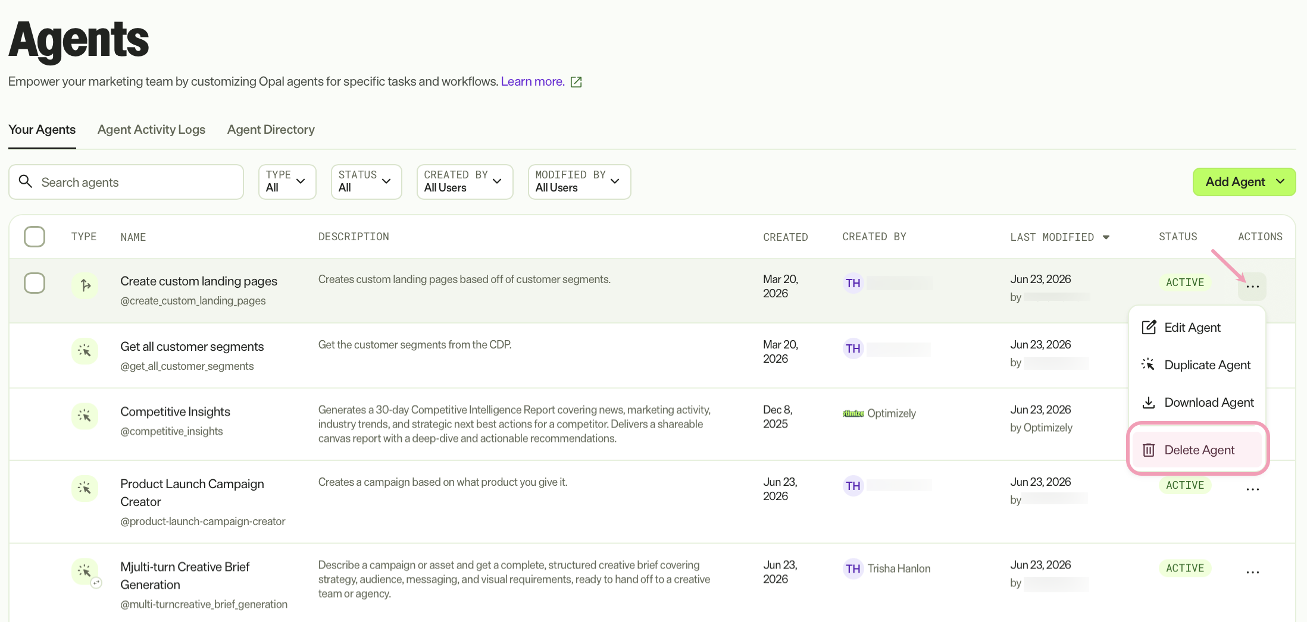Click ACTIVE badge for Product Launch Campaign Creator
Viewport: 1307px width, 622px height.
pyautogui.click(x=1184, y=485)
